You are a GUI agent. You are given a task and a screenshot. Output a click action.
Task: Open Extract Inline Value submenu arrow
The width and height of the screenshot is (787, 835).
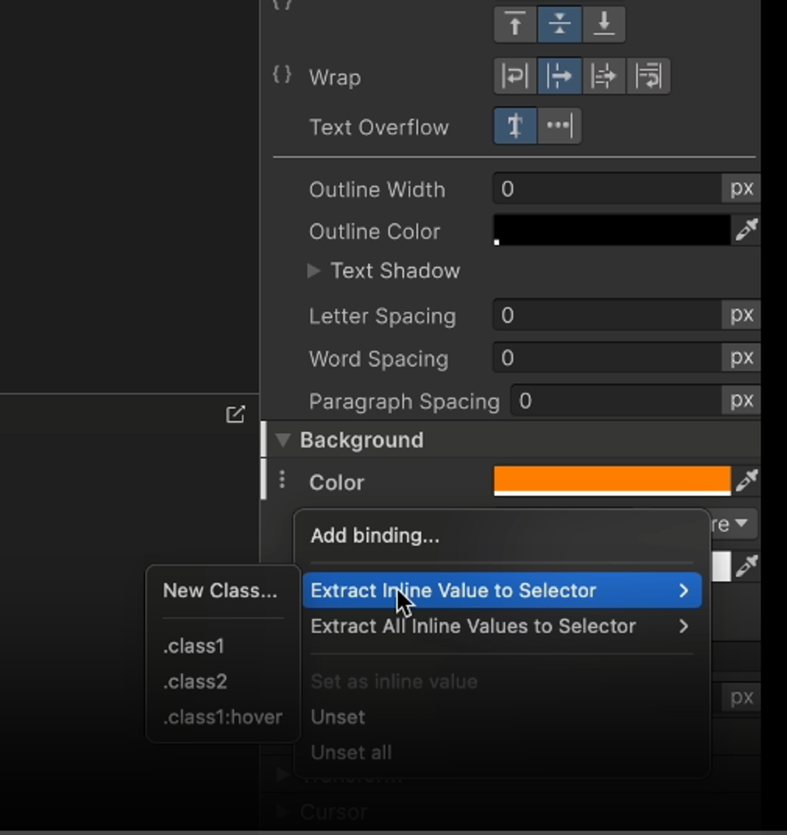click(x=683, y=590)
